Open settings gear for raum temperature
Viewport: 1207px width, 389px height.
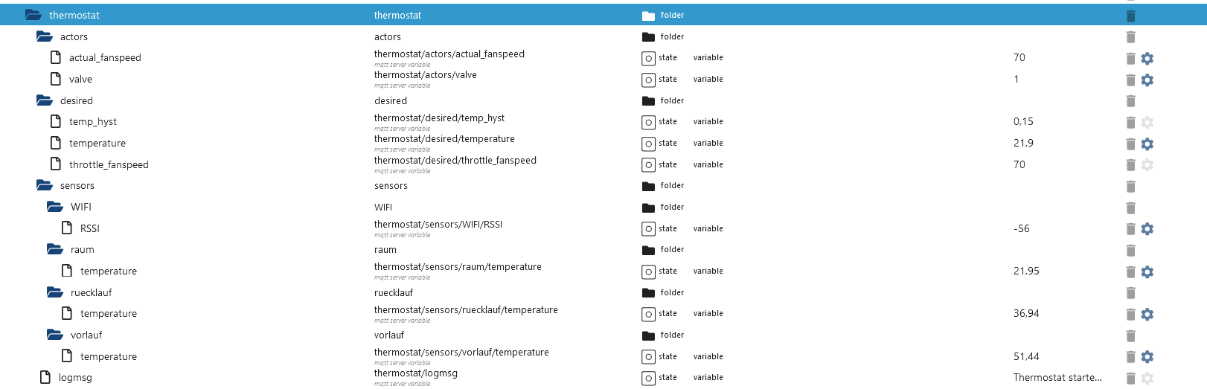tap(1147, 271)
